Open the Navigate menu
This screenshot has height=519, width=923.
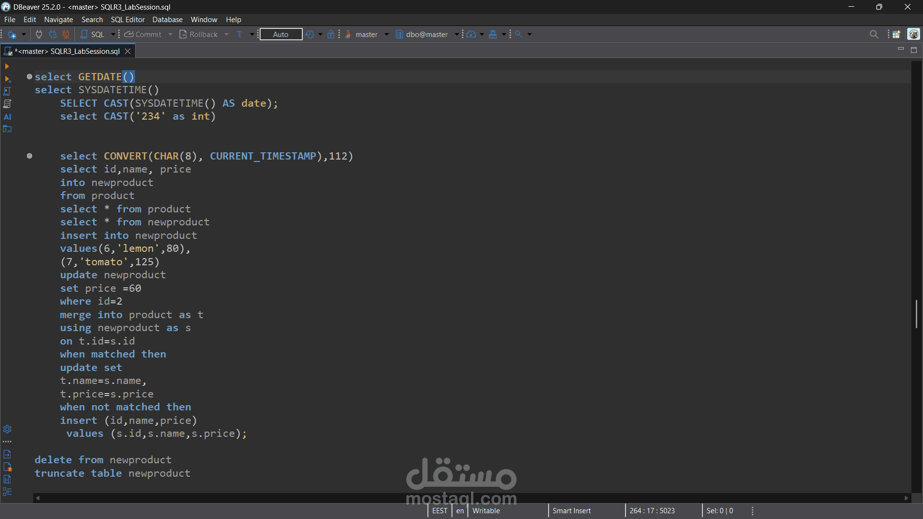[x=59, y=20]
